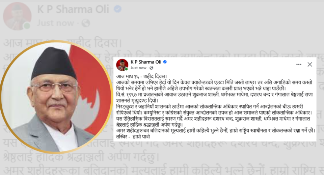Click the small "Just now" timestamp in post card
This screenshot has height=175, width=324.
point(138,68)
